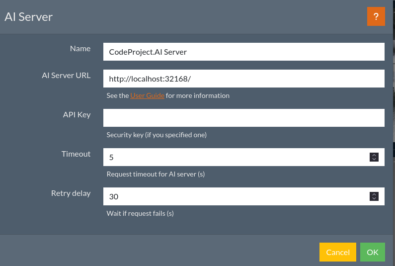Click the 'API Key' label

[77, 115]
